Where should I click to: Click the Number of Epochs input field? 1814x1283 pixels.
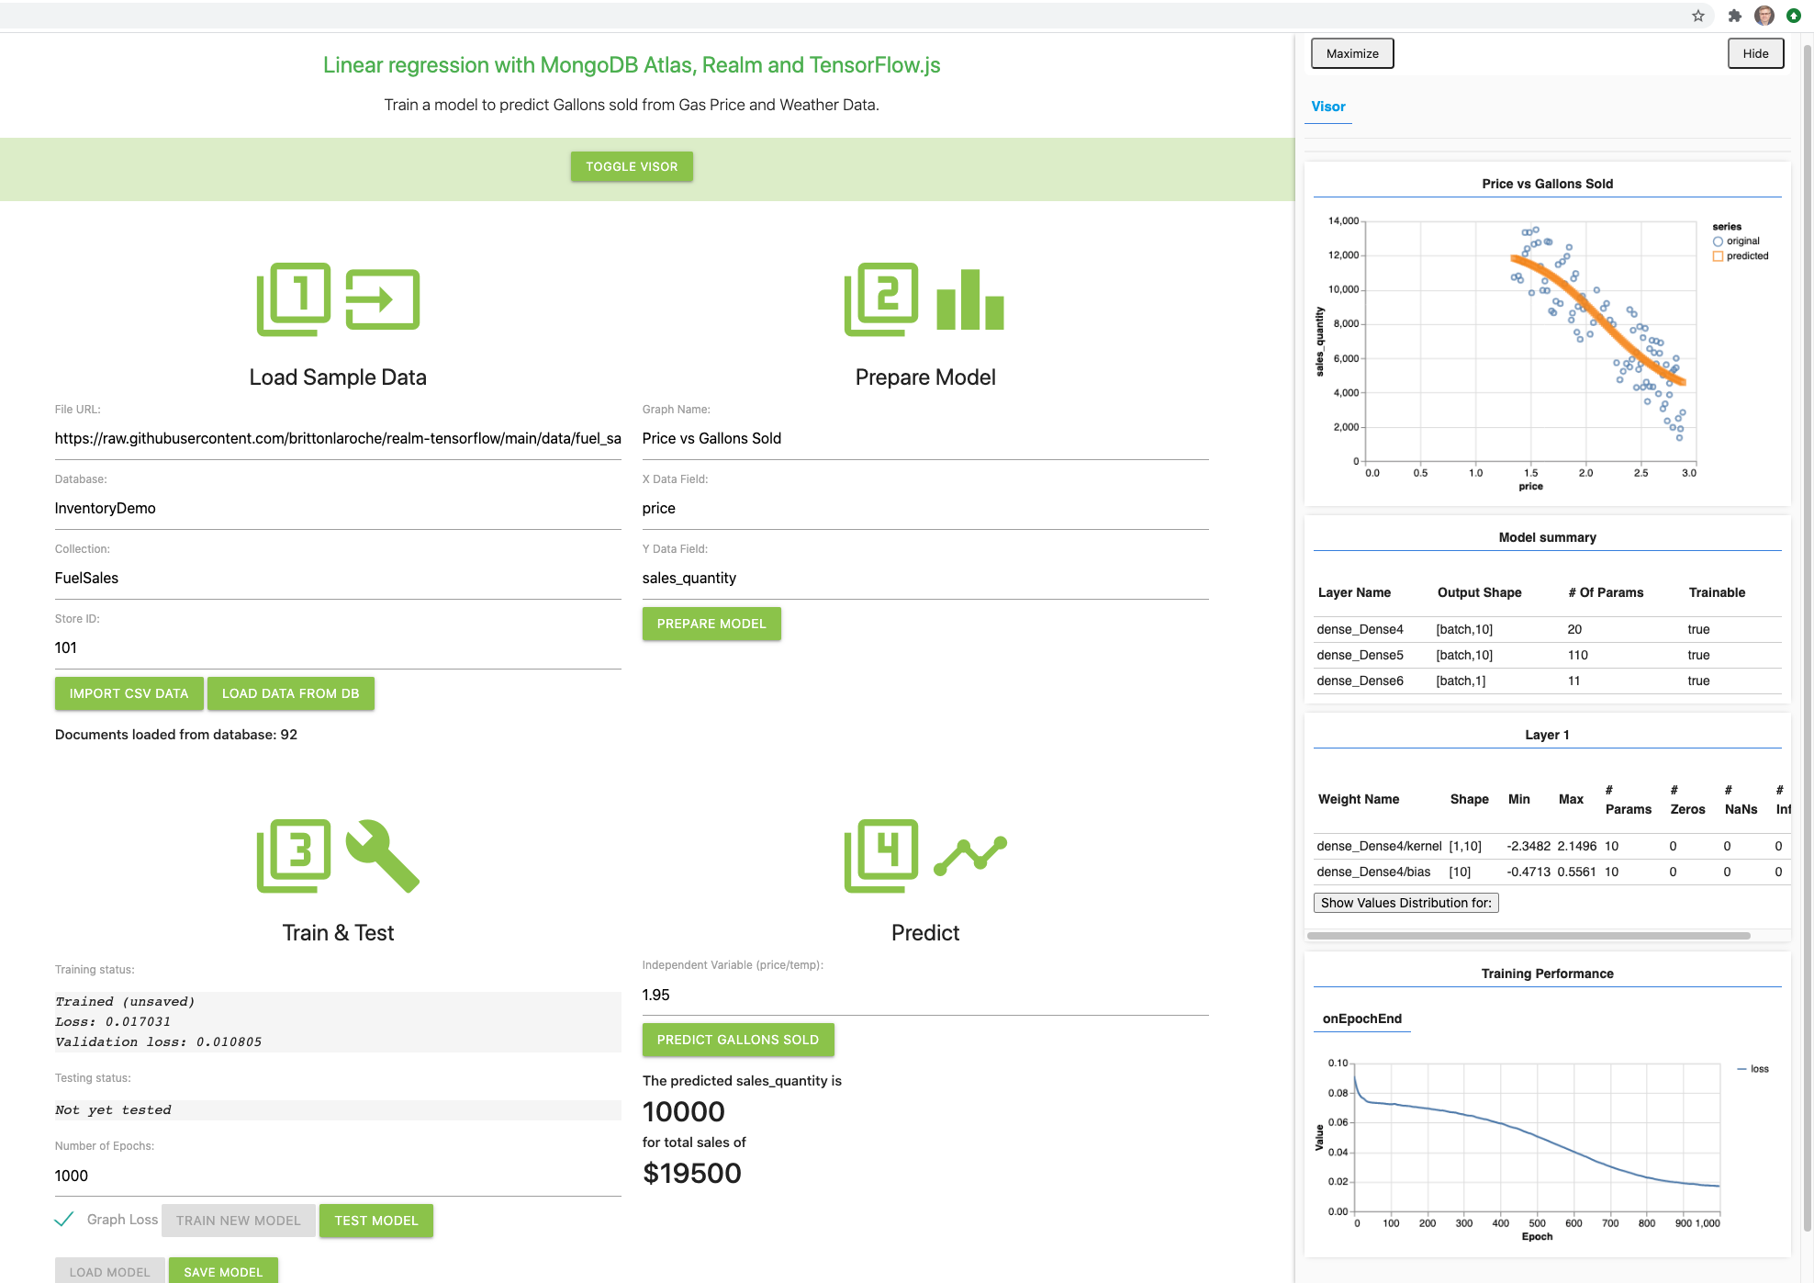(338, 1176)
